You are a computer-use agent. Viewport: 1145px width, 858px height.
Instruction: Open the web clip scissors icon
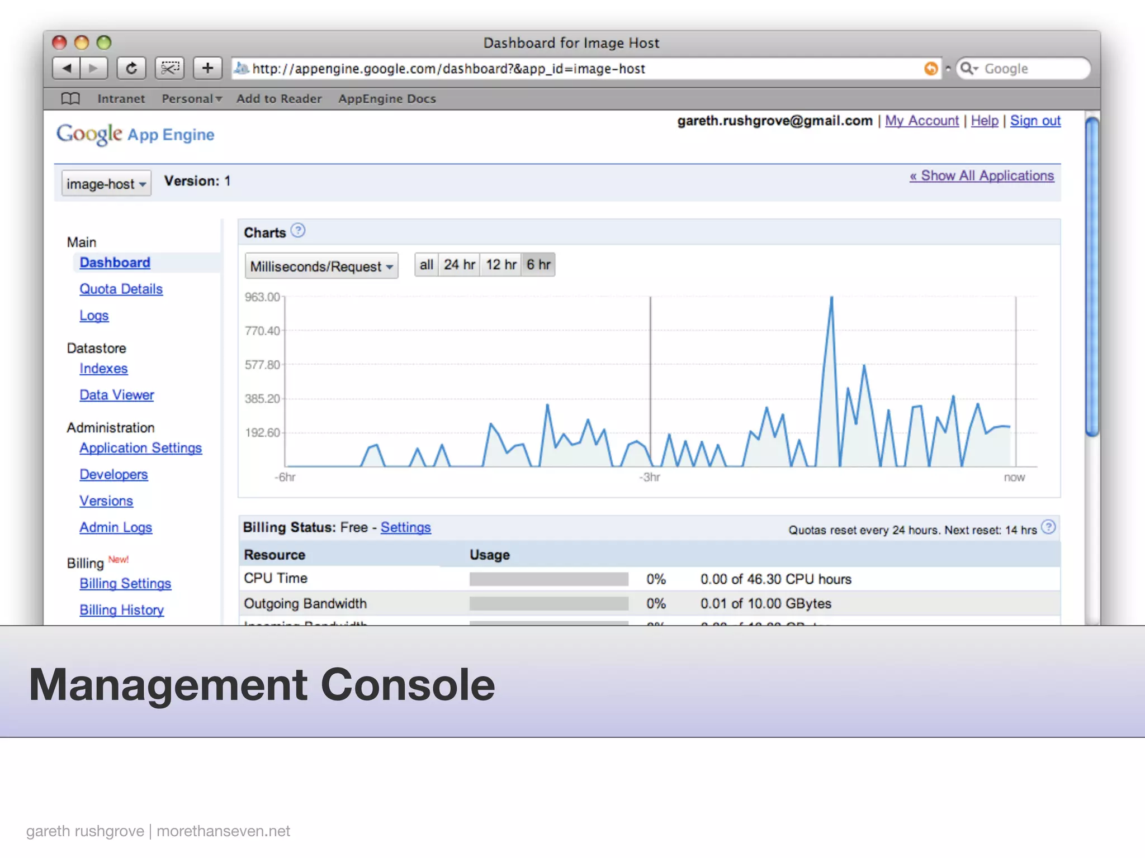click(170, 68)
